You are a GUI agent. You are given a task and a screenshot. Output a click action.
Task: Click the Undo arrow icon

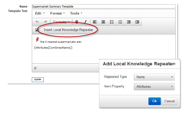(x=37, y=22)
